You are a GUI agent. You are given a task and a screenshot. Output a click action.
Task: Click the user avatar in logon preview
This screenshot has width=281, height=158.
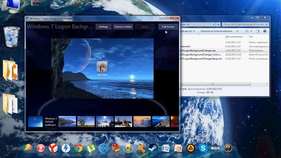(x=102, y=66)
